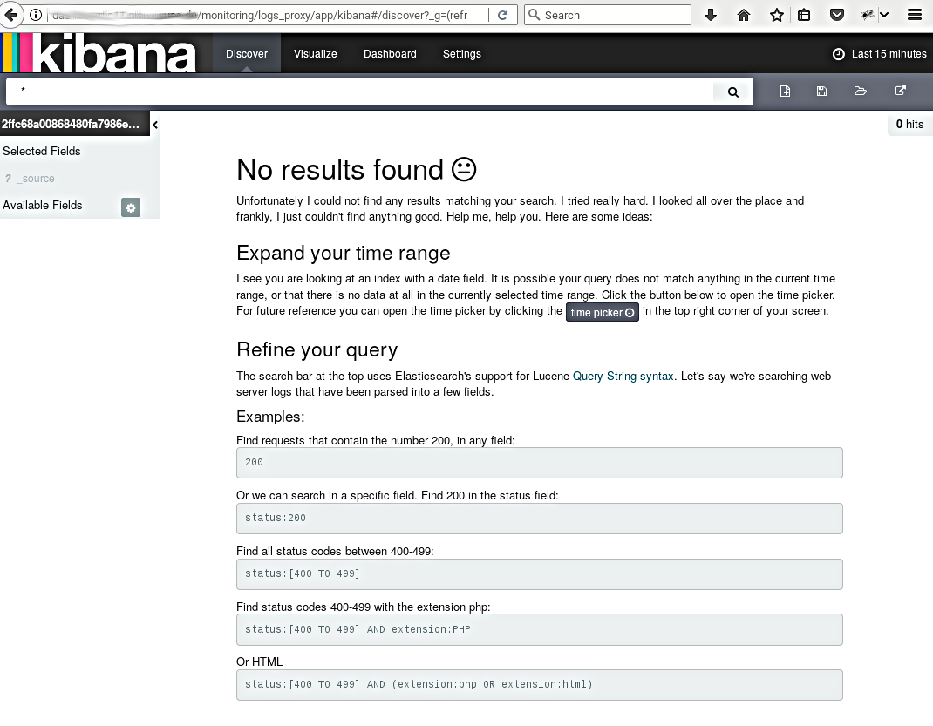
Task: Click the Firefox home icon
Action: 744,15
